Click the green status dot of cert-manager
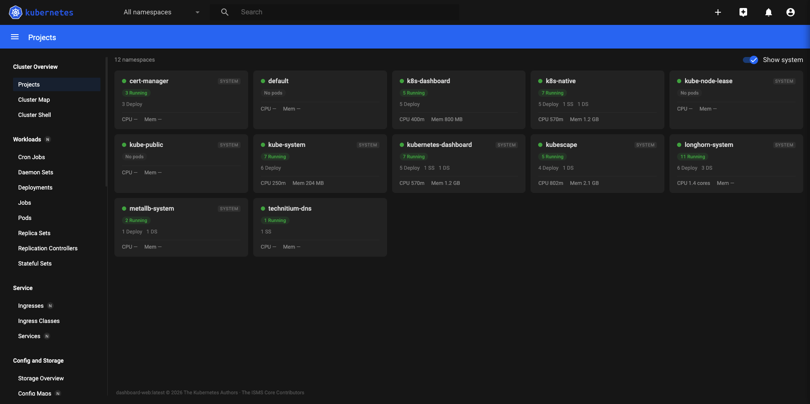Screen dimensions: 810x404 [x=124, y=81]
